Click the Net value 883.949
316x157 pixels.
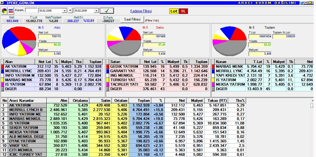12,21
